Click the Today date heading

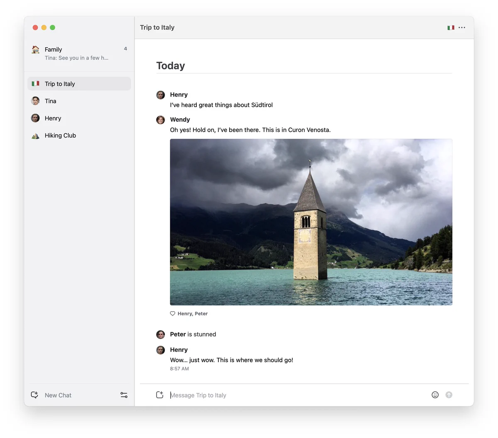click(x=171, y=66)
